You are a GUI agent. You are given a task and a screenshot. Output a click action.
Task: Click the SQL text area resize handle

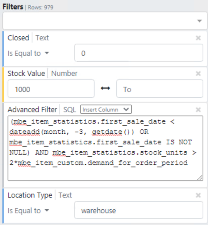200,178
